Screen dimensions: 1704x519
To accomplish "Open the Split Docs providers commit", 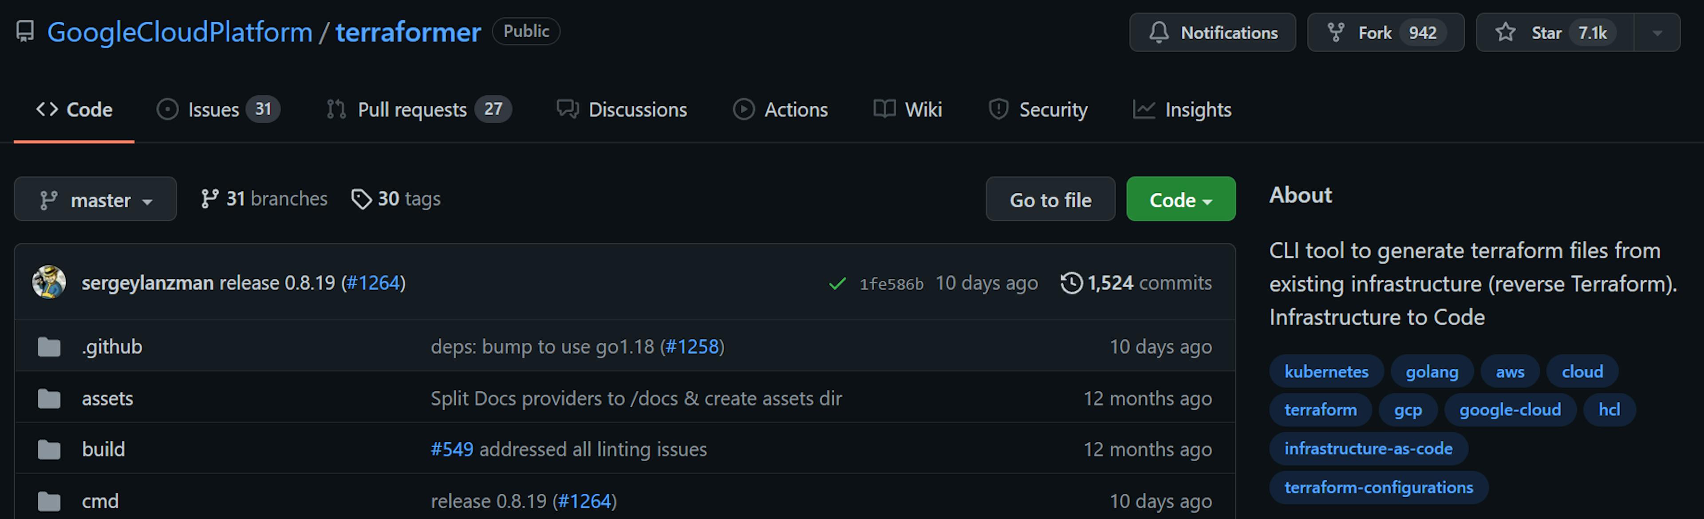I will [636, 398].
